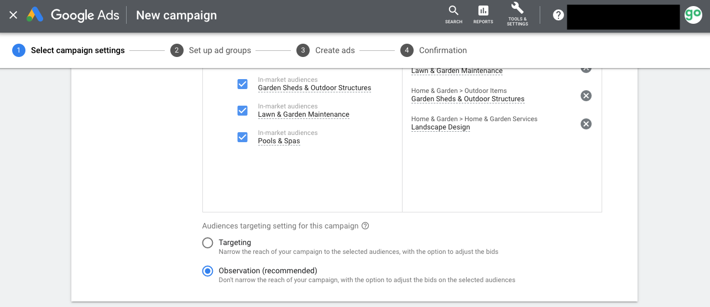Uncheck Lawn & Garden Maintenance audience
The image size is (710, 307).
point(242,111)
